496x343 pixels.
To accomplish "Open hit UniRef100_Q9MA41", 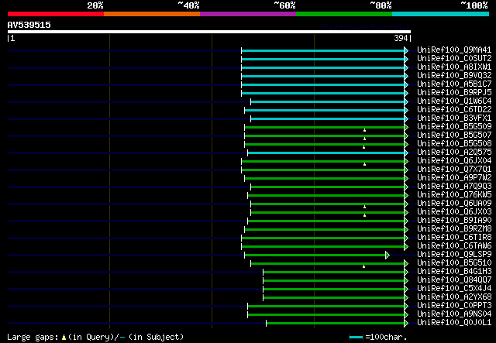I will (454, 50).
